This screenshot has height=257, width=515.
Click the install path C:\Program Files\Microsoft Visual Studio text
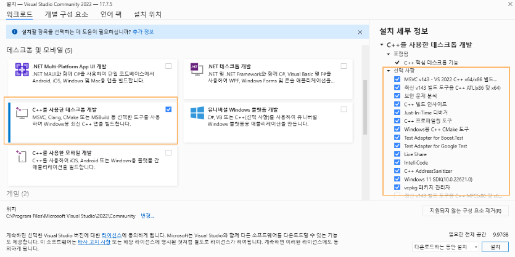click(70, 216)
